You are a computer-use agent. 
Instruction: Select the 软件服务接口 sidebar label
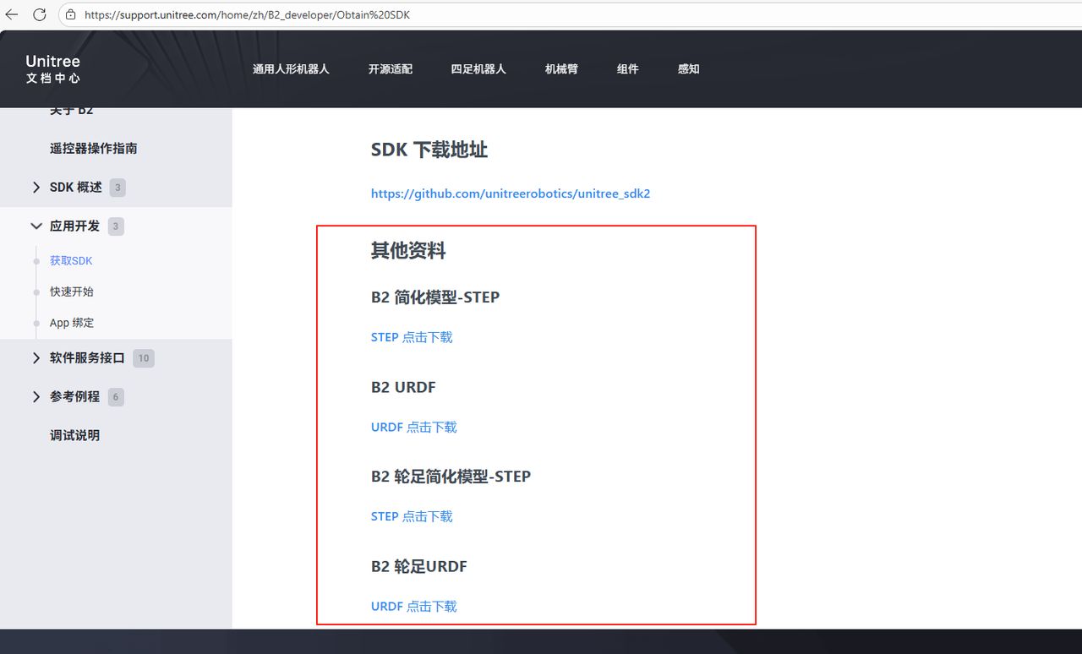87,358
